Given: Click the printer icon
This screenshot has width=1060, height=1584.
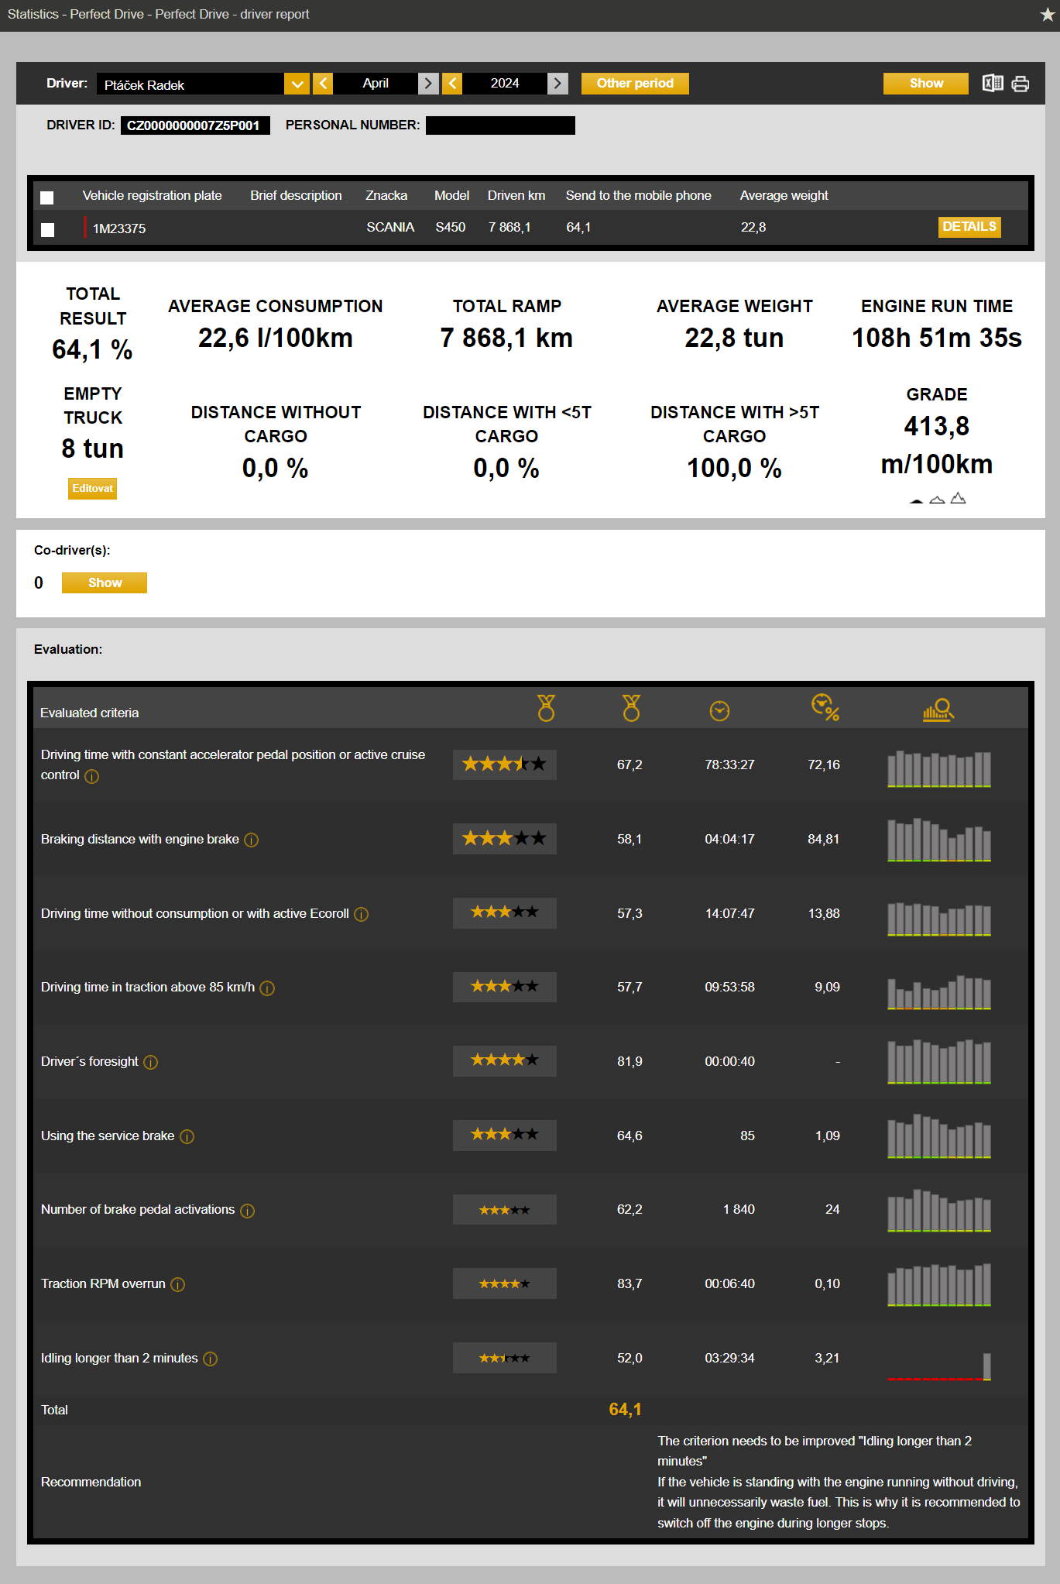Looking at the screenshot, I should click(1021, 84).
